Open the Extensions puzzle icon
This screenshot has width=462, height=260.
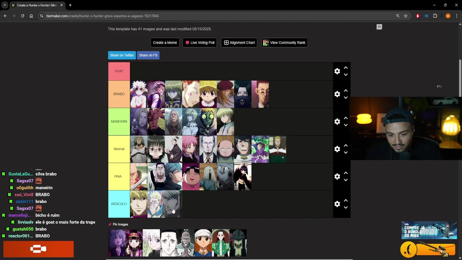pyautogui.click(x=435, y=16)
